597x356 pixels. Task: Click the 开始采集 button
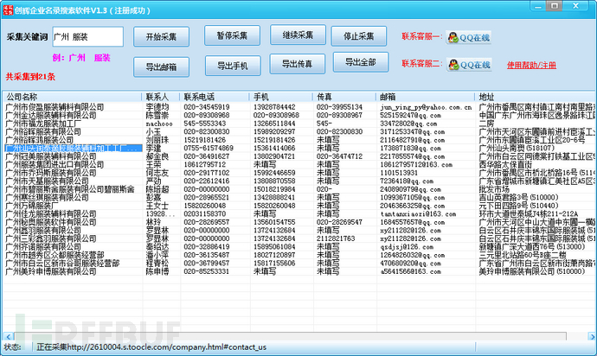[x=161, y=38]
